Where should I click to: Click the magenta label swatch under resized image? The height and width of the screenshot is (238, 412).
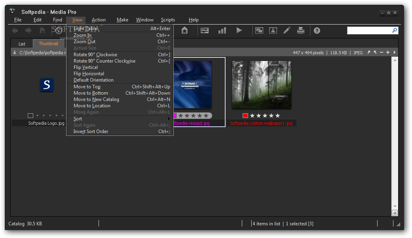(175, 116)
